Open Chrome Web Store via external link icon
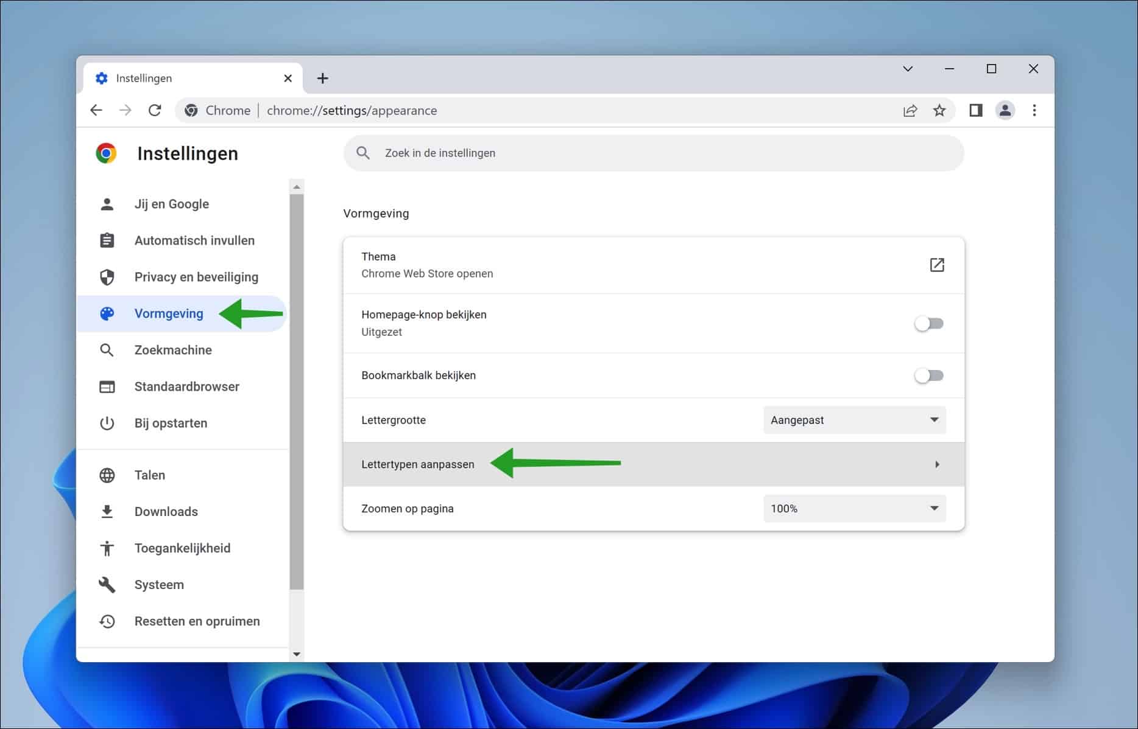The width and height of the screenshot is (1138, 729). tap(937, 265)
